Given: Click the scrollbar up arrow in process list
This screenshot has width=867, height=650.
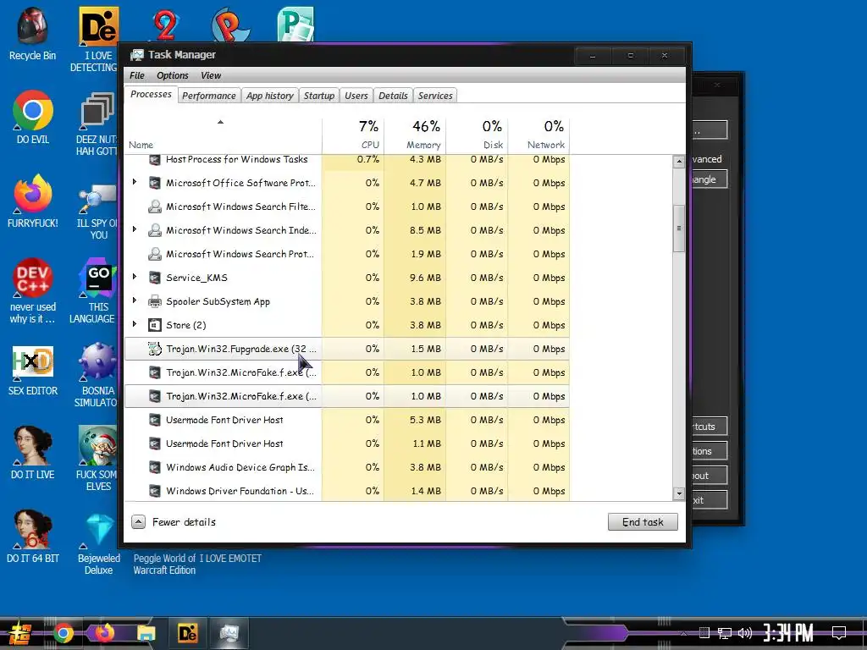Looking at the screenshot, I should pyautogui.click(x=679, y=162).
